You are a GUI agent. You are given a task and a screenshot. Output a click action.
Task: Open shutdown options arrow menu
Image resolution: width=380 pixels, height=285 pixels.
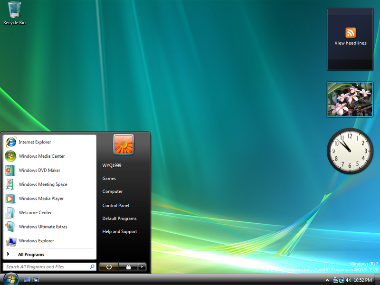(x=142, y=267)
